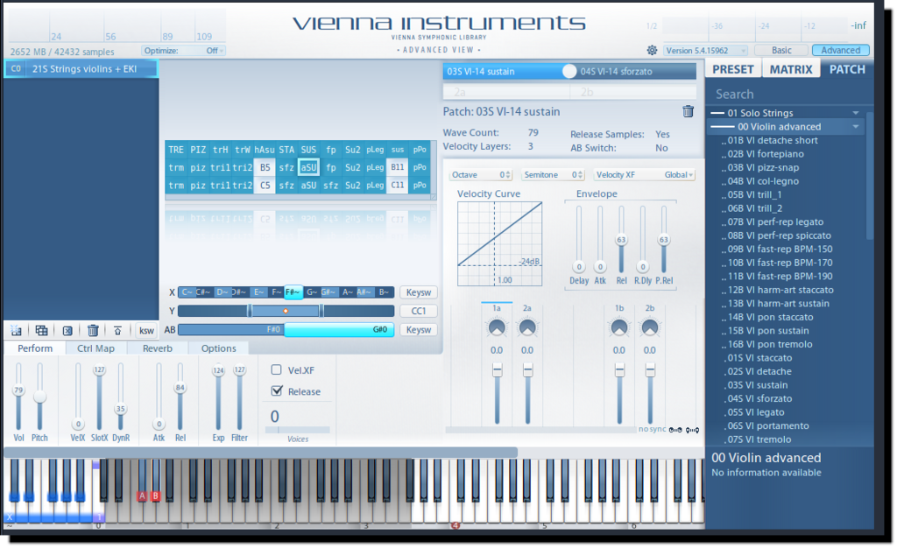Select the F#0 segment on the AB bar
This screenshot has width=897, height=548.
[231, 330]
